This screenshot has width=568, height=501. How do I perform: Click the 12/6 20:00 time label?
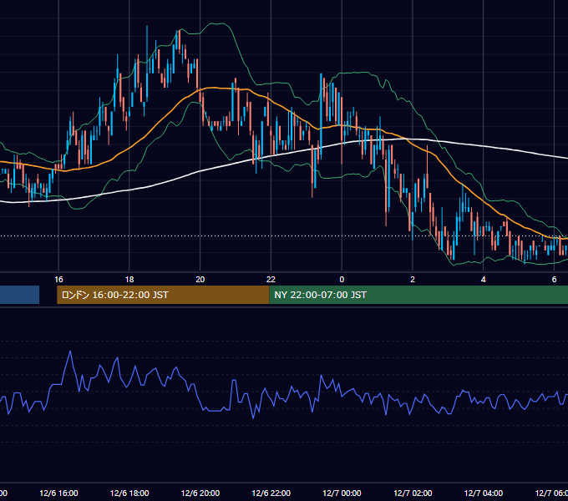[200, 493]
